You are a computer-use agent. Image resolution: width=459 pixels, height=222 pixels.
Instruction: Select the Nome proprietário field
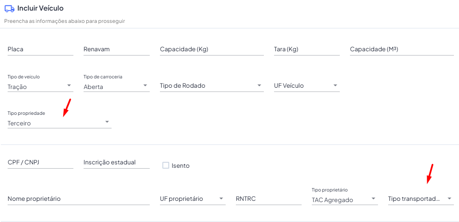click(78, 199)
